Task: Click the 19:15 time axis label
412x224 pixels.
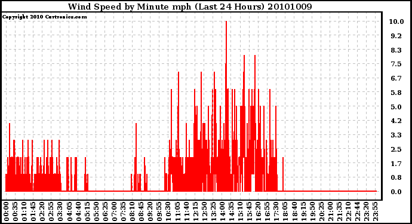Action: coord(303,212)
